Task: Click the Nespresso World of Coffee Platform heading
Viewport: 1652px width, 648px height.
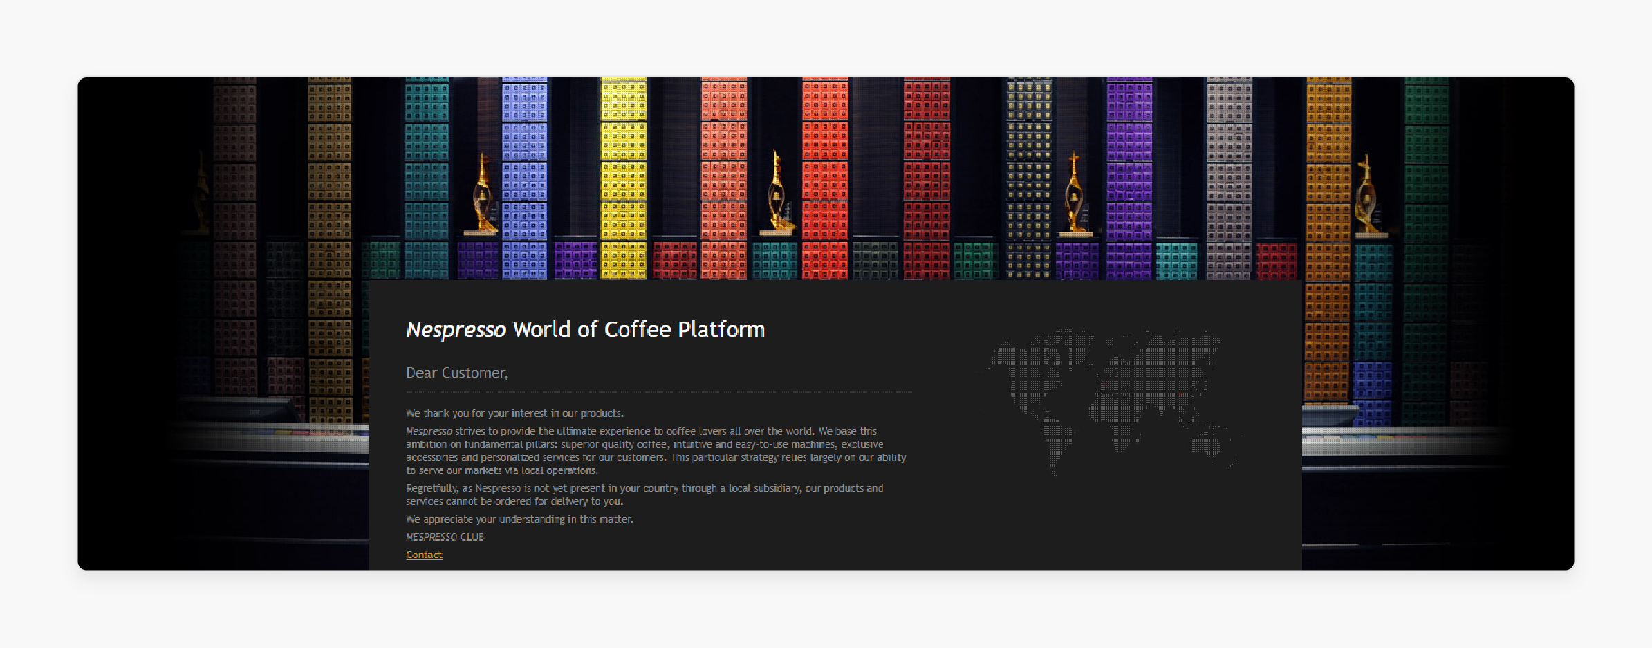Action: (x=586, y=330)
